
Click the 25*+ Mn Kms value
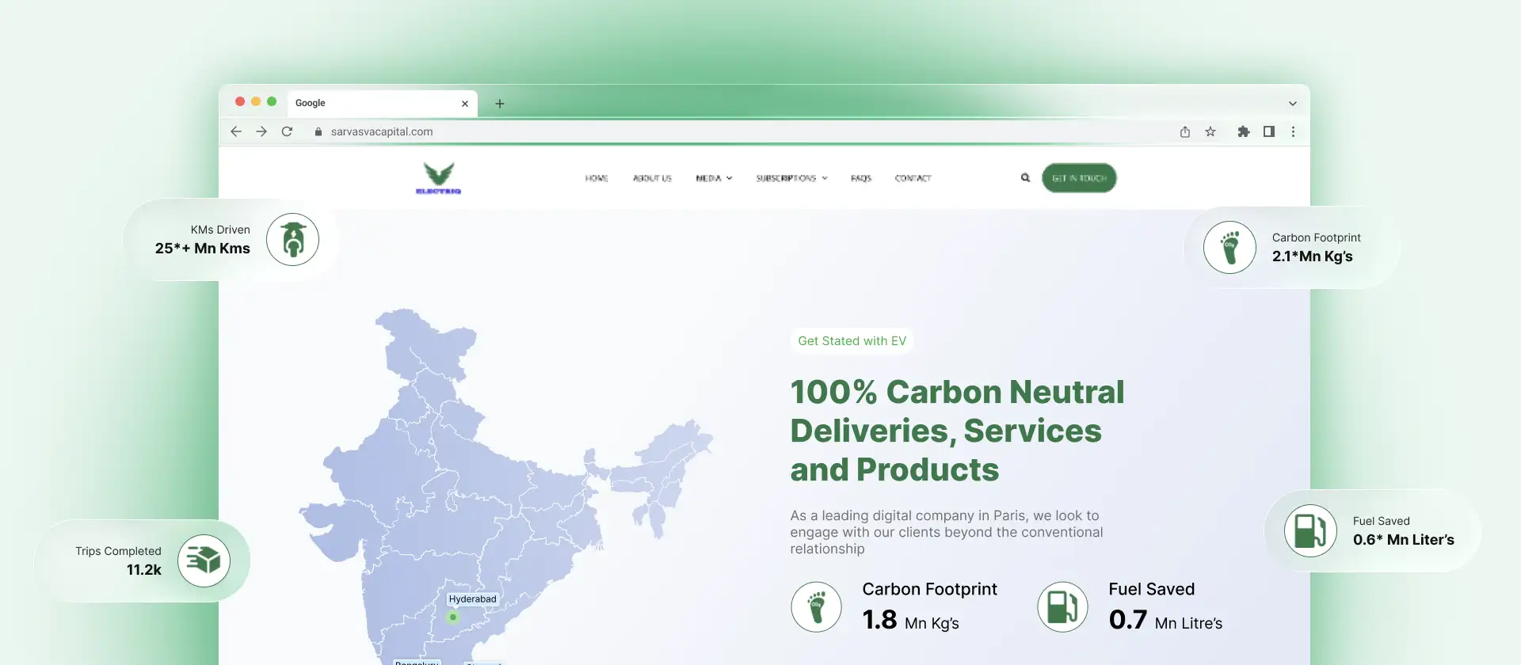pyautogui.click(x=203, y=249)
